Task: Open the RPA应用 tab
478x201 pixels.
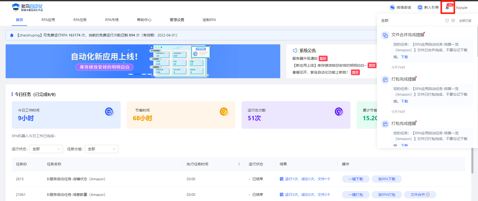Action: (48, 20)
